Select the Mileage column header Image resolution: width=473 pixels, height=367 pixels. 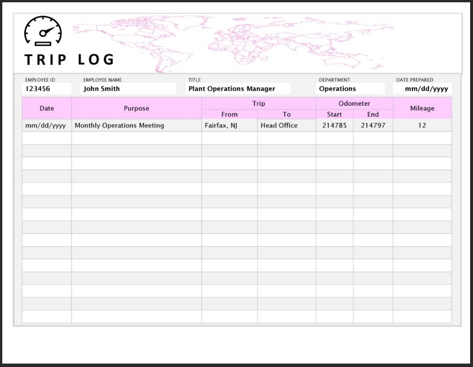coord(422,108)
